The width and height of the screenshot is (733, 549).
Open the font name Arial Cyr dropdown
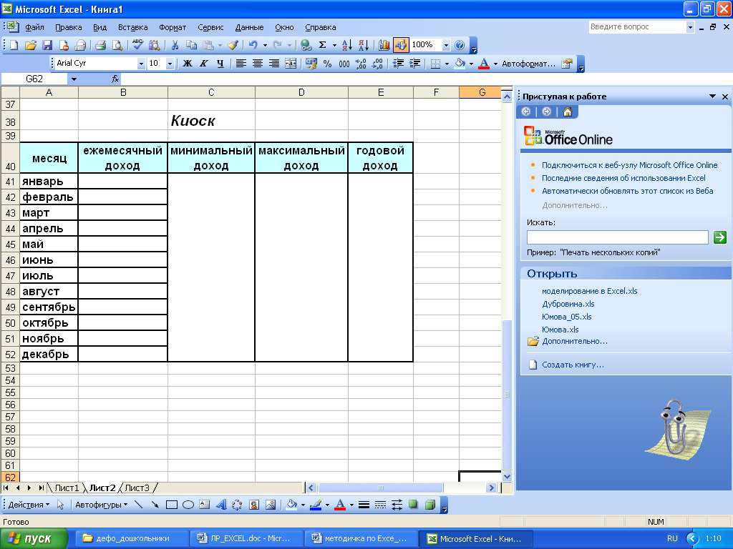(141, 64)
